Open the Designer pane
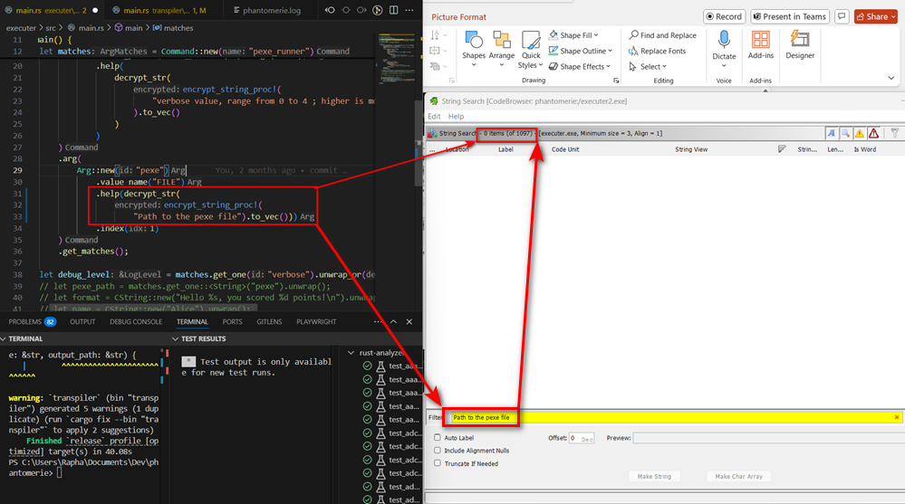The height and width of the screenshot is (504, 905). [x=799, y=44]
